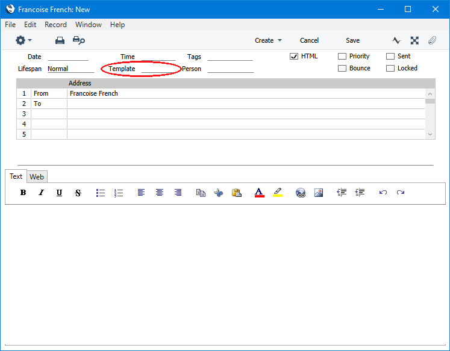This screenshot has height=351, width=450.
Task: Click the Address column header
Action: 80,83
